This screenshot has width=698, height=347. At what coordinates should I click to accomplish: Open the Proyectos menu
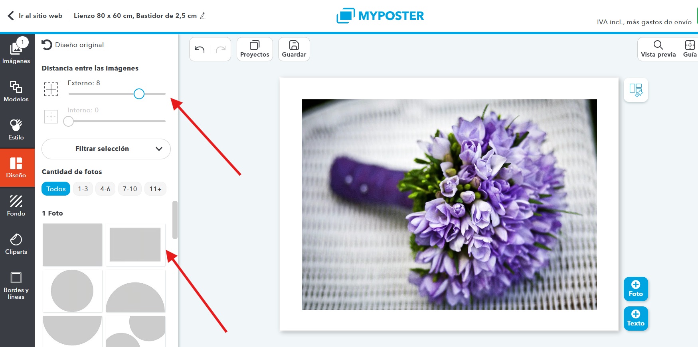[x=255, y=49]
